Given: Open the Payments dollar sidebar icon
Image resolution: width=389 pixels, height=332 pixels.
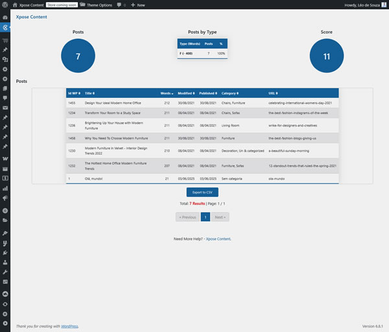Looking at the screenshot, I should click(x=5, y=178).
